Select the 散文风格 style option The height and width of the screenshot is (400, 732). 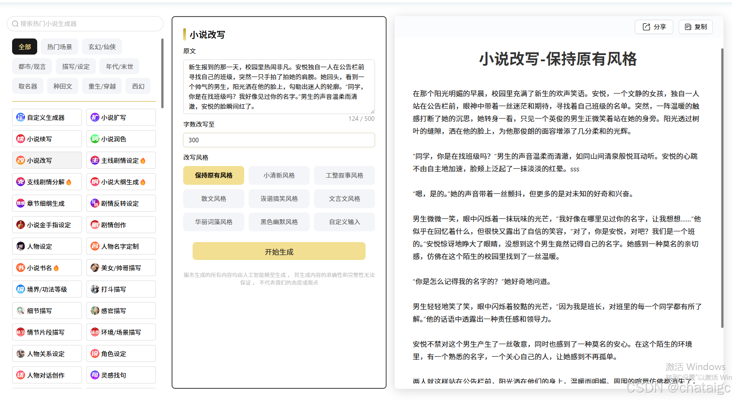(214, 199)
